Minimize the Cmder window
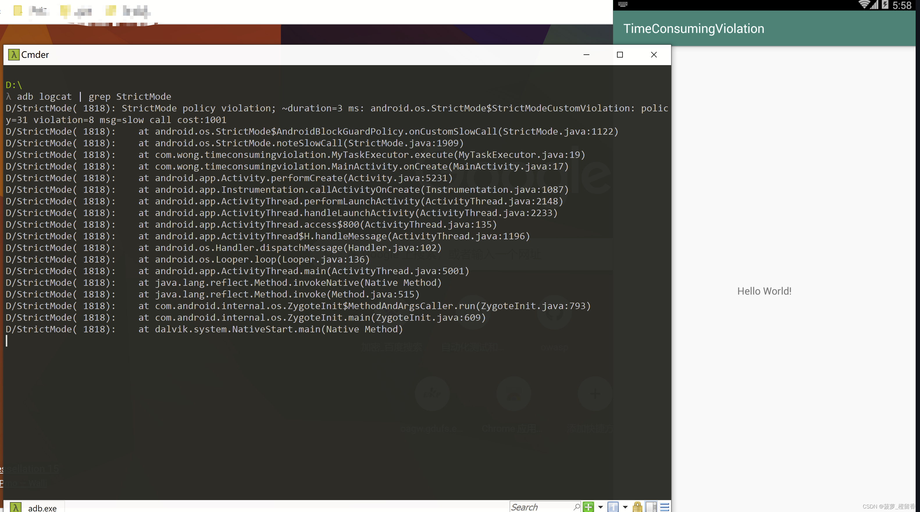The image size is (920, 512). pyautogui.click(x=586, y=55)
